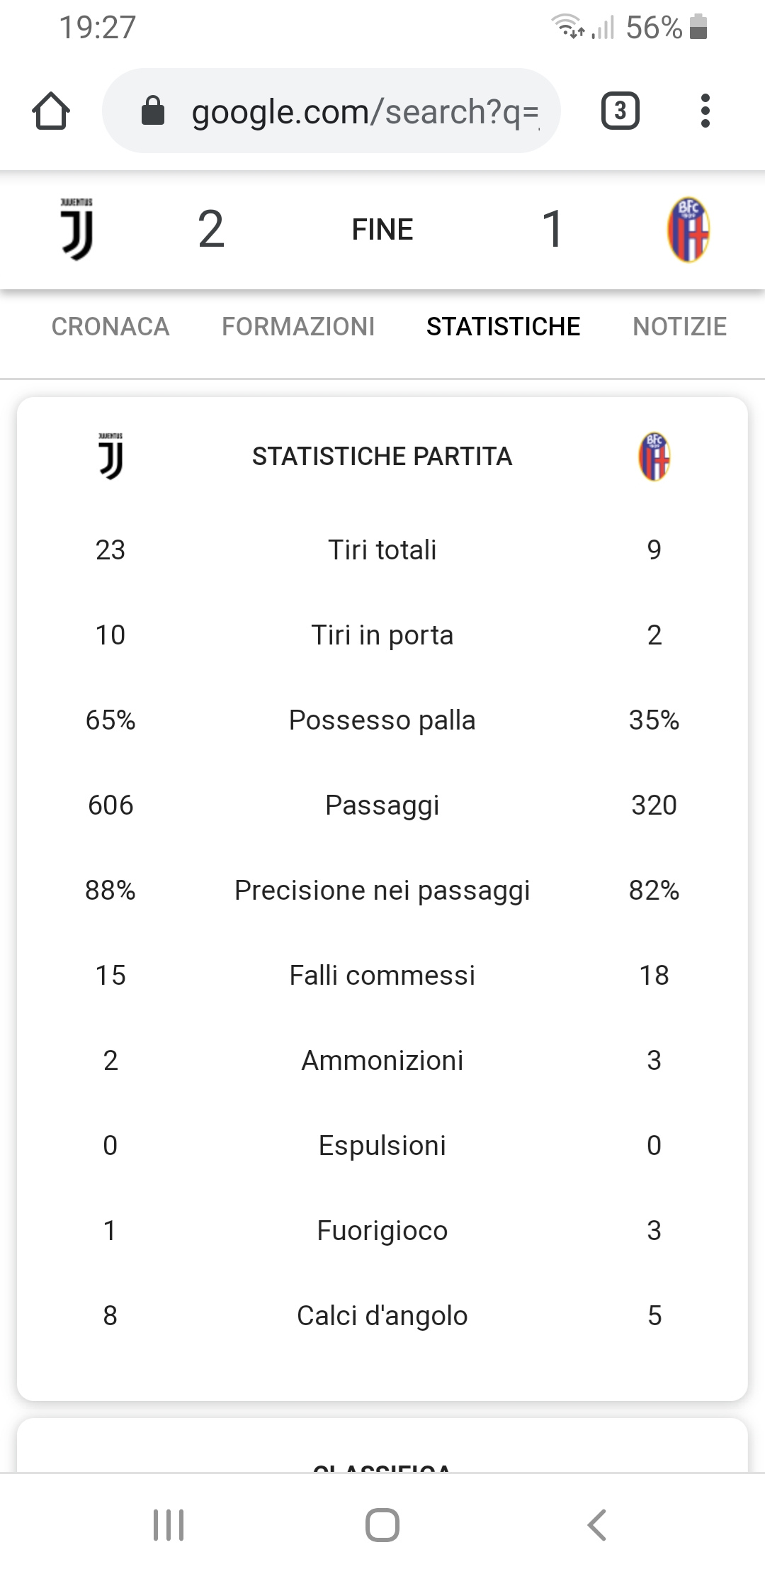
Task: Select the STATISTICHE tab
Action: click(503, 327)
